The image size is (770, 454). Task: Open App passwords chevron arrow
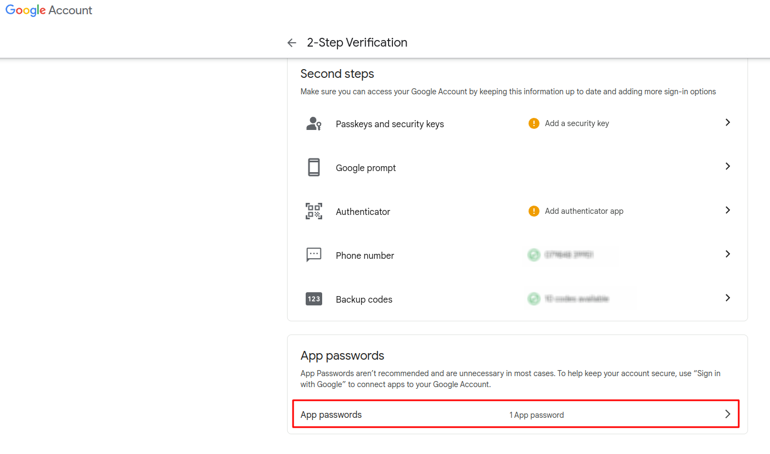tap(727, 414)
